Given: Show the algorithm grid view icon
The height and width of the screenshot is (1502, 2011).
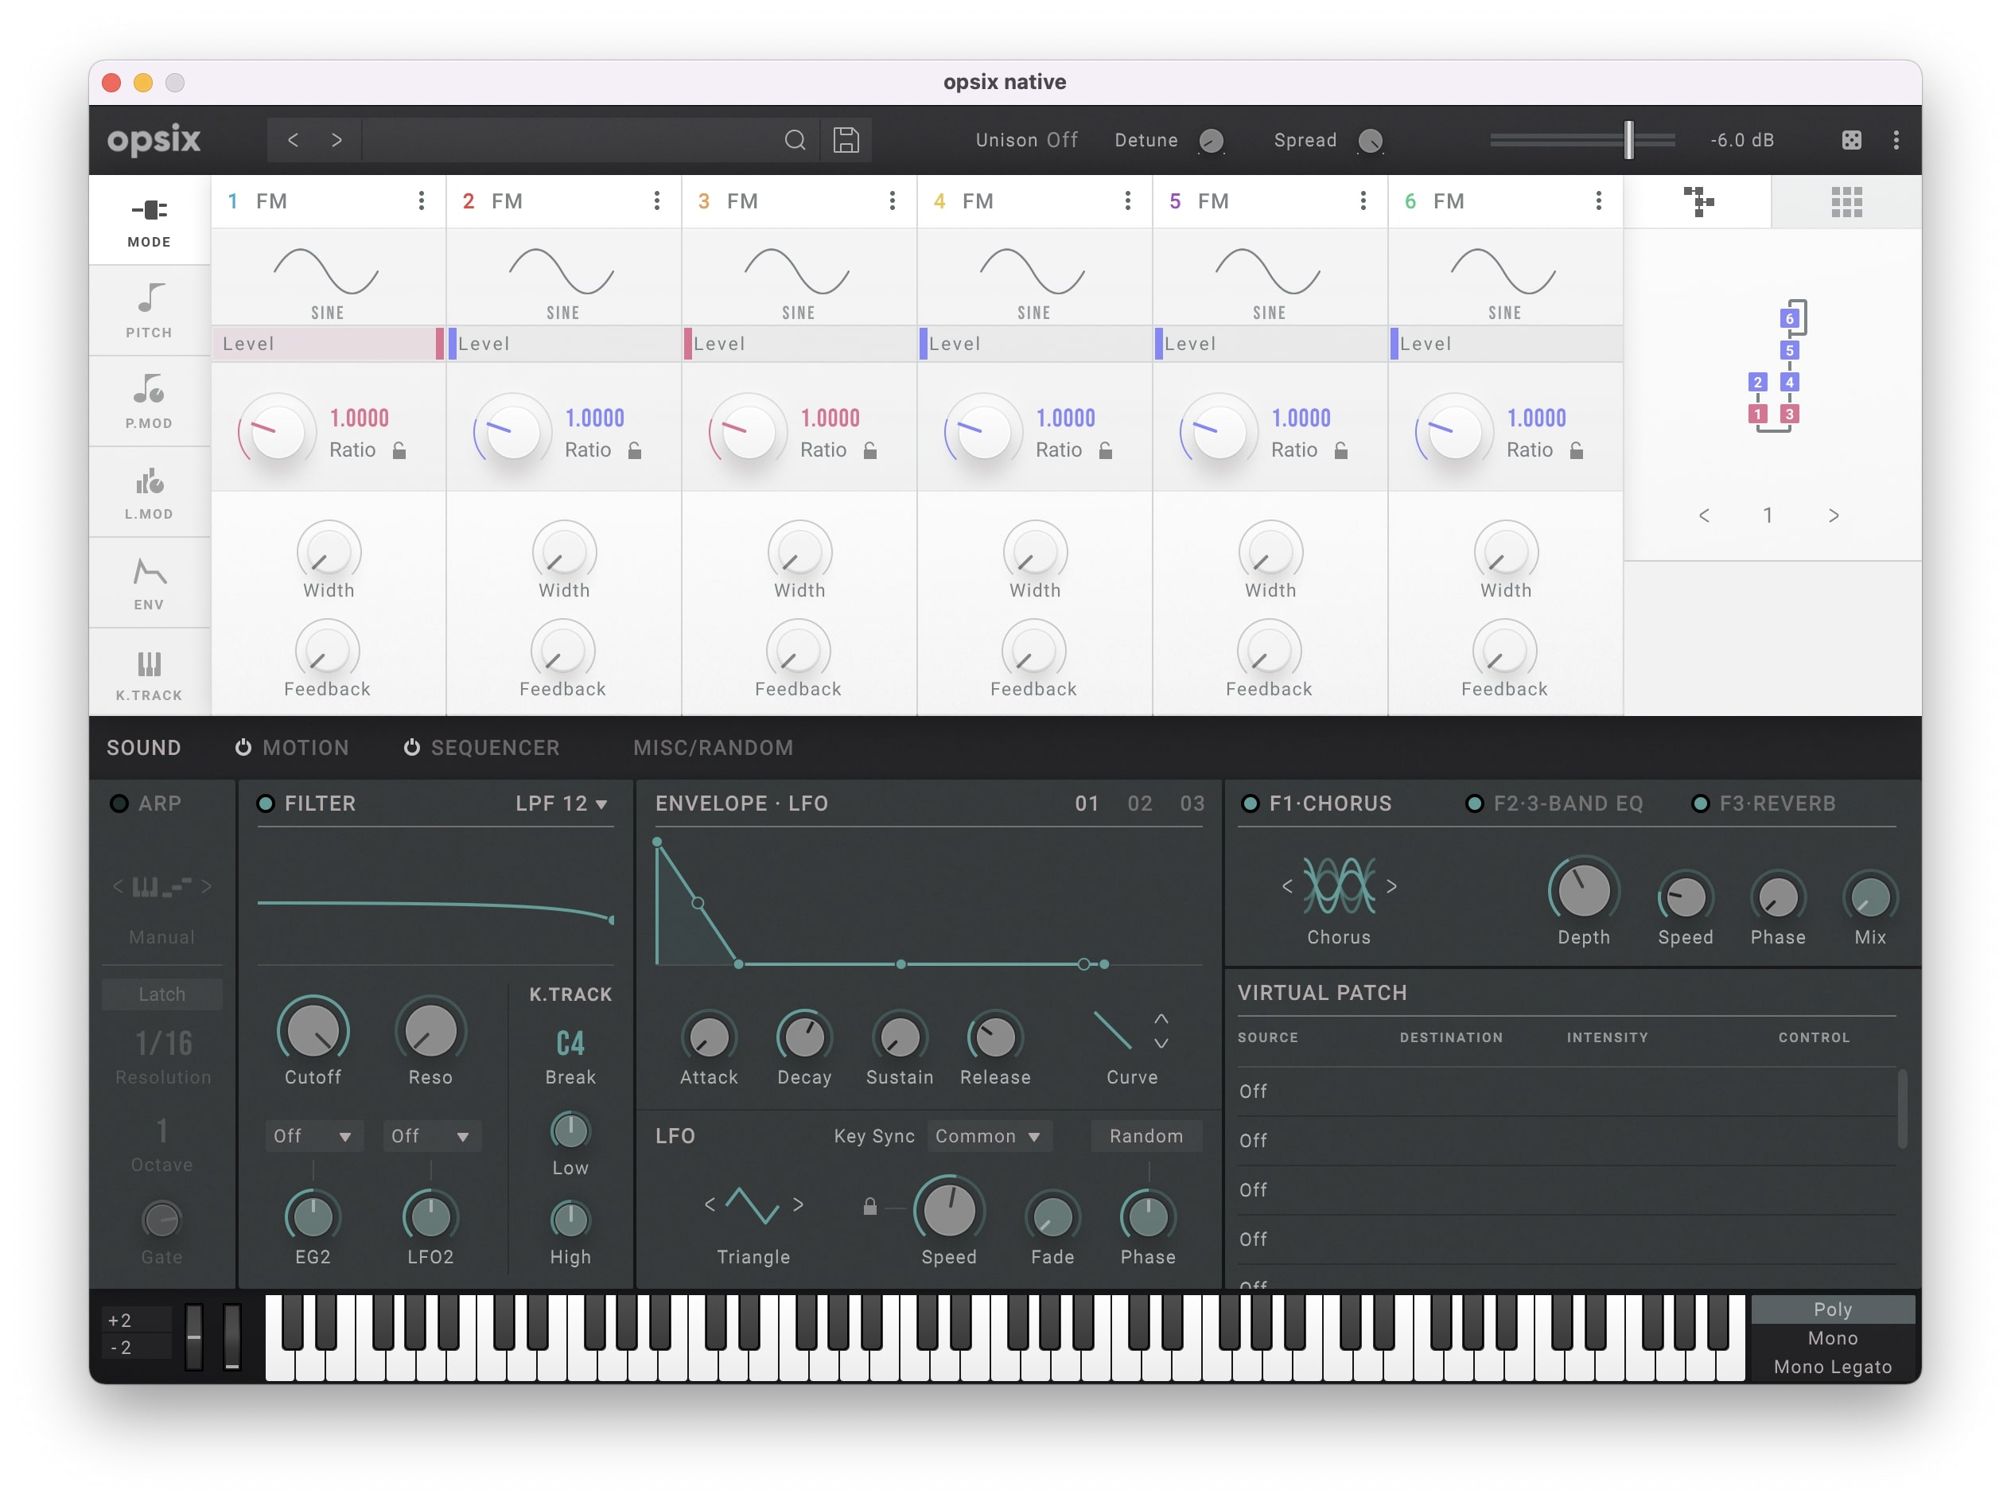Looking at the screenshot, I should pos(1846,202).
